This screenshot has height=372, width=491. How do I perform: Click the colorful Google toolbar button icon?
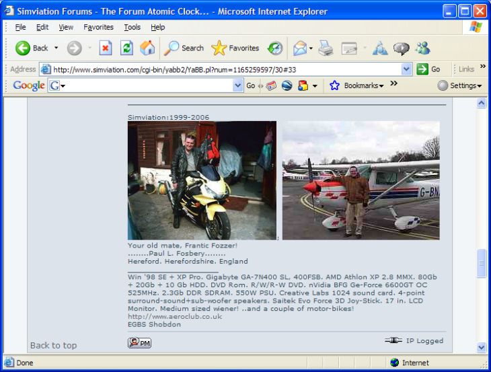(303, 85)
